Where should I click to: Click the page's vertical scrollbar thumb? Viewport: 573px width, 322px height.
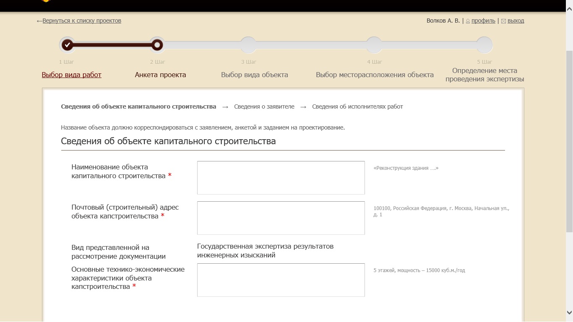coord(569,140)
